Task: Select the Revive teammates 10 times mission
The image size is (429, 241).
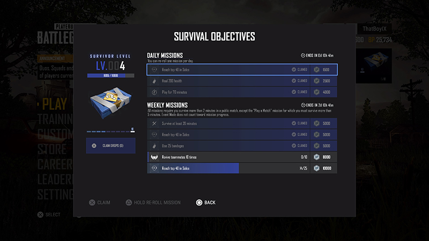Action: [x=242, y=157]
